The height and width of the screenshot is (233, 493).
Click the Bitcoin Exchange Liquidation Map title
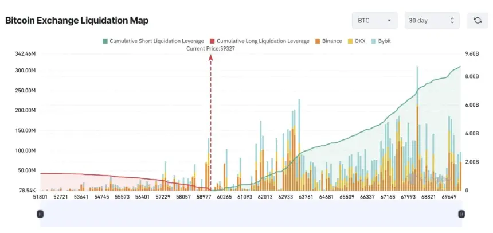(x=77, y=21)
